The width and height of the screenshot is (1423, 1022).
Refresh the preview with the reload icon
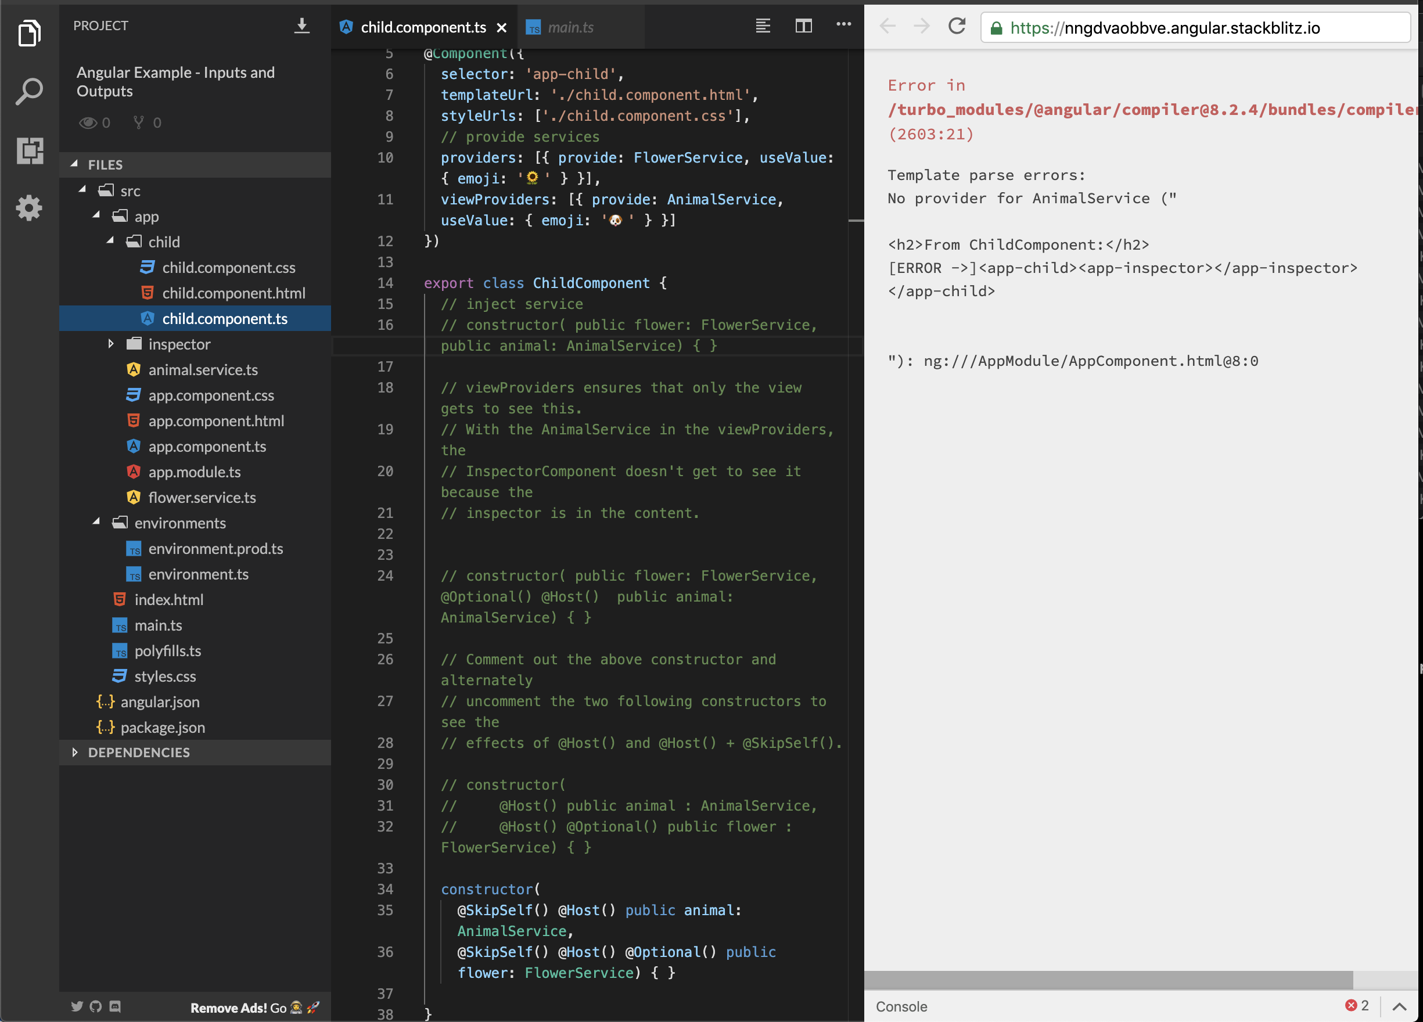point(956,26)
